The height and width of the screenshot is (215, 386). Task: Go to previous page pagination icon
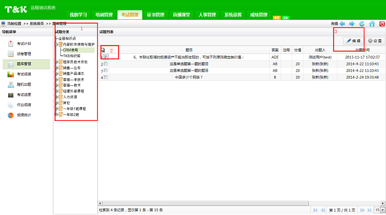point(323,210)
